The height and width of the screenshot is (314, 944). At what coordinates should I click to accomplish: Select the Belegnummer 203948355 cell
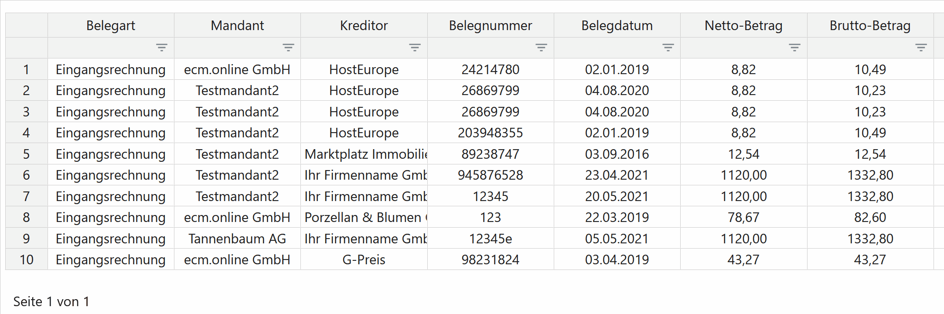(x=491, y=133)
